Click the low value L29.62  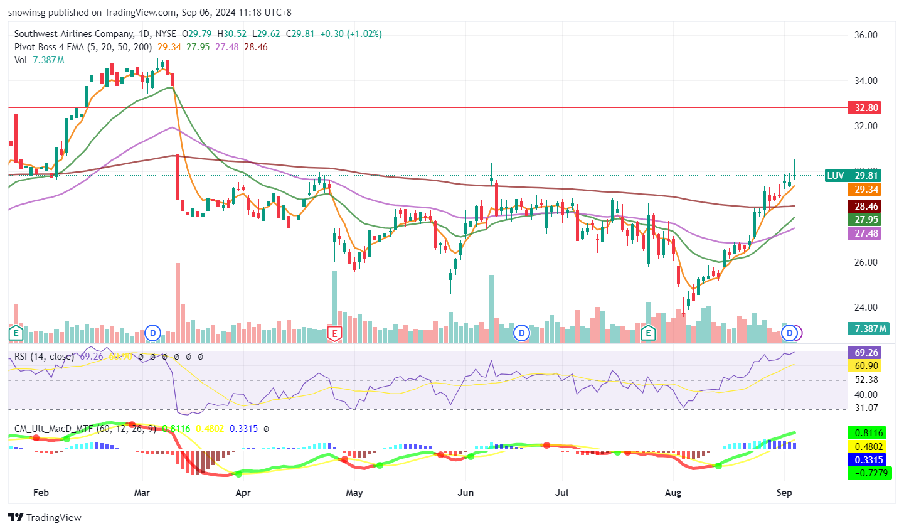(x=266, y=34)
